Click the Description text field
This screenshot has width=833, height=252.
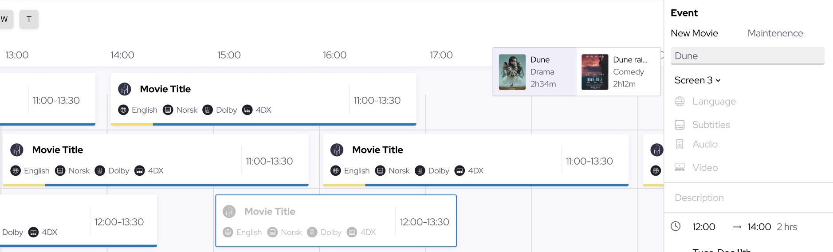click(749, 198)
